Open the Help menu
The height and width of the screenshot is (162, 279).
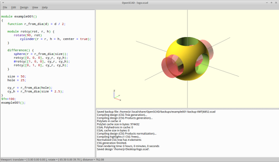click(x=44, y=7)
